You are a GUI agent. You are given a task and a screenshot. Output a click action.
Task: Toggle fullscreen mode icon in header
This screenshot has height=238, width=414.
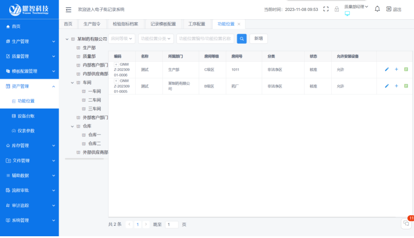click(x=326, y=9)
